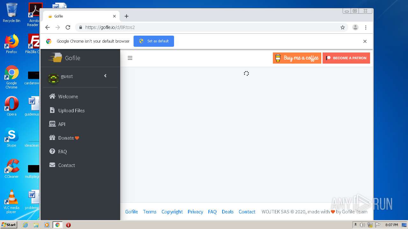Image resolution: width=408 pixels, height=229 pixels.
Task: Click the network tray icon
Action: point(370,225)
